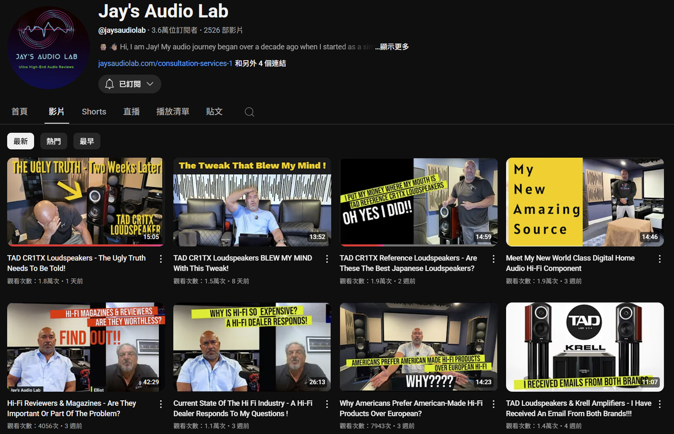
Task: Open title 'TAD CR1TX Loudspeakers - The Ugly Truth'
Action: 76,263
